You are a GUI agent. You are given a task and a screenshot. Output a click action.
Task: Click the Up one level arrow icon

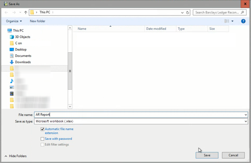point(26,13)
